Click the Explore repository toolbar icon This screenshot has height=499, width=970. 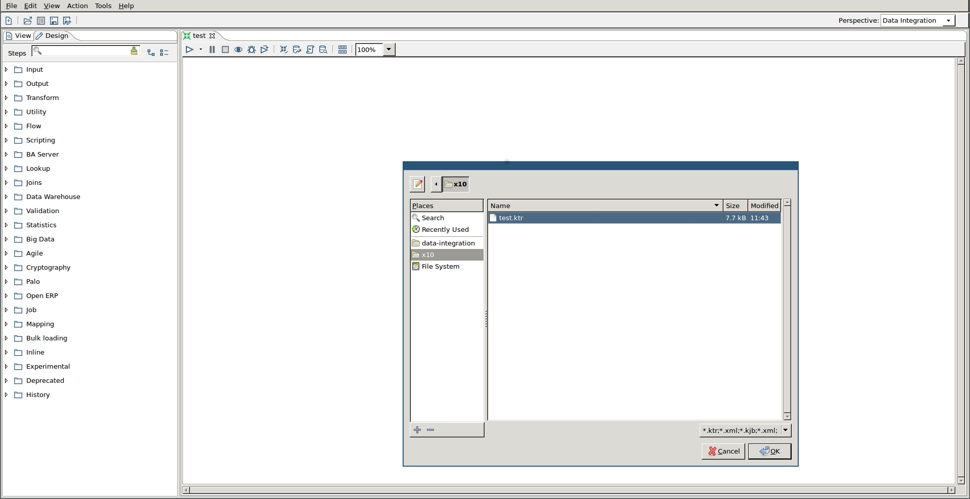tap(41, 21)
